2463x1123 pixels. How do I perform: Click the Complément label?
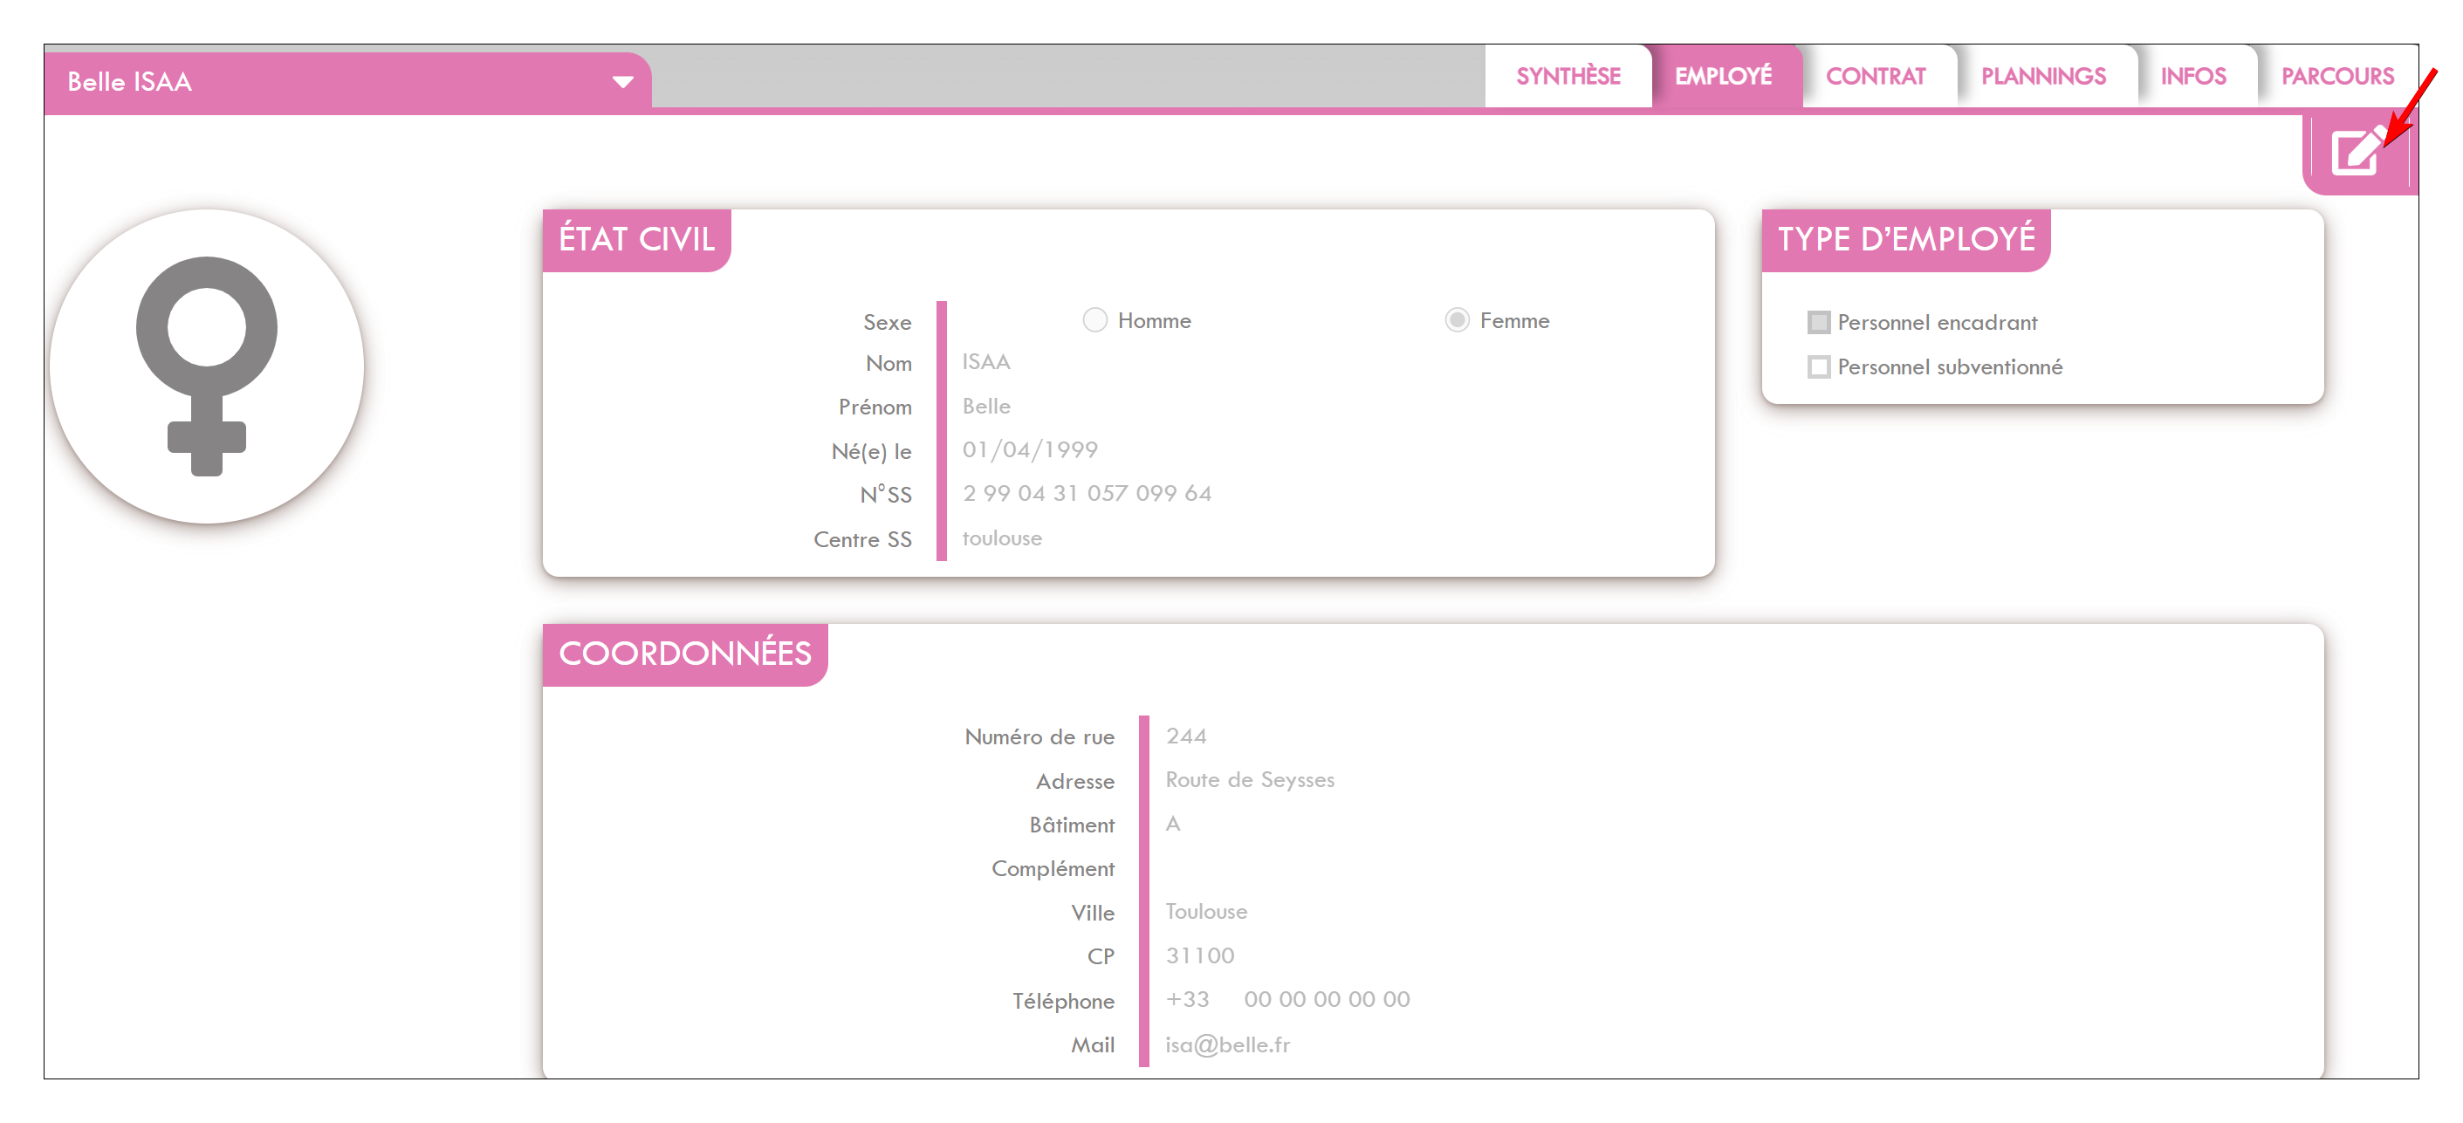(x=1053, y=869)
